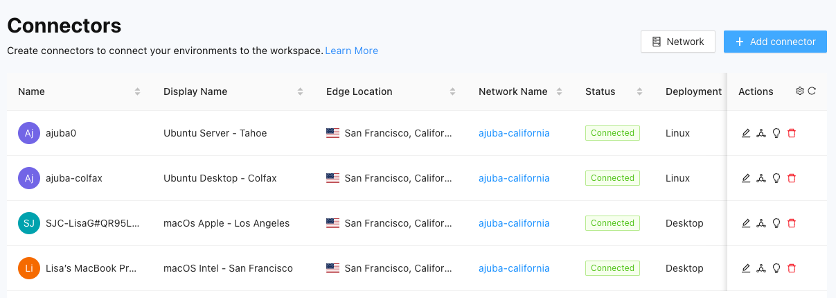Screen dimensions: 836x298
Task: Sort by Network Name column arrows
Action: [559, 91]
